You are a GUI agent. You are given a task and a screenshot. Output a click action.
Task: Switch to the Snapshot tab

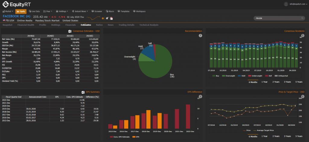pos(8,25)
